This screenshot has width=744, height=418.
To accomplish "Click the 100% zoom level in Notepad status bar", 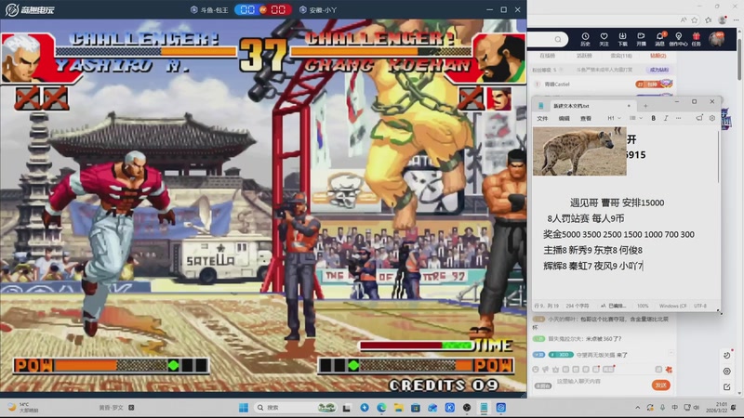I will (x=643, y=307).
